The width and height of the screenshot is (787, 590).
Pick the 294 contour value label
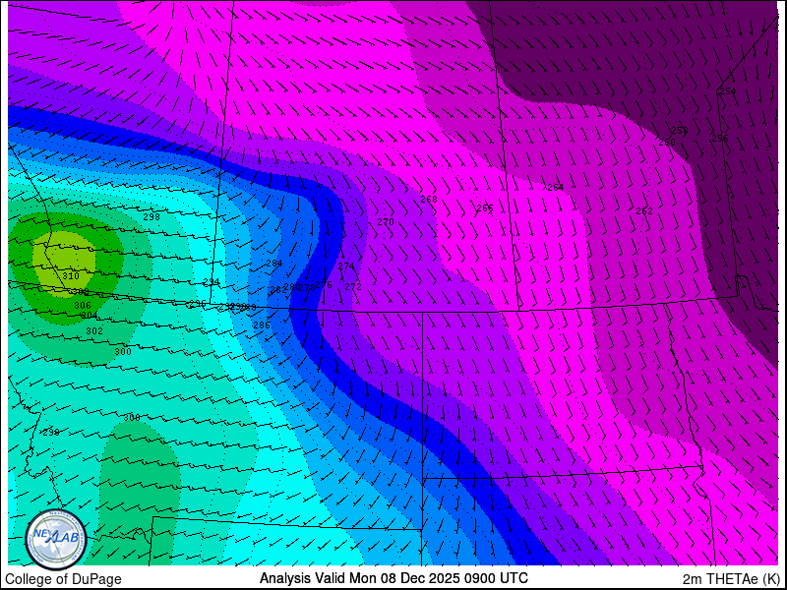pyautogui.click(x=212, y=282)
